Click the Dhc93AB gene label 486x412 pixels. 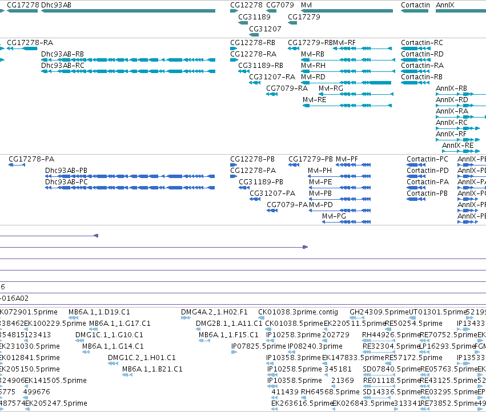(x=56, y=5)
